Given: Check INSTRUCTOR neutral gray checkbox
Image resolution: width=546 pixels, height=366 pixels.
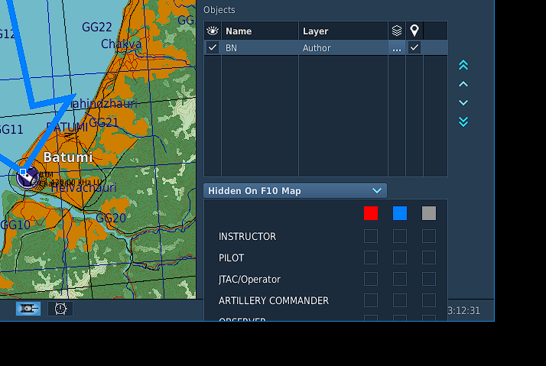Looking at the screenshot, I should coord(429,236).
